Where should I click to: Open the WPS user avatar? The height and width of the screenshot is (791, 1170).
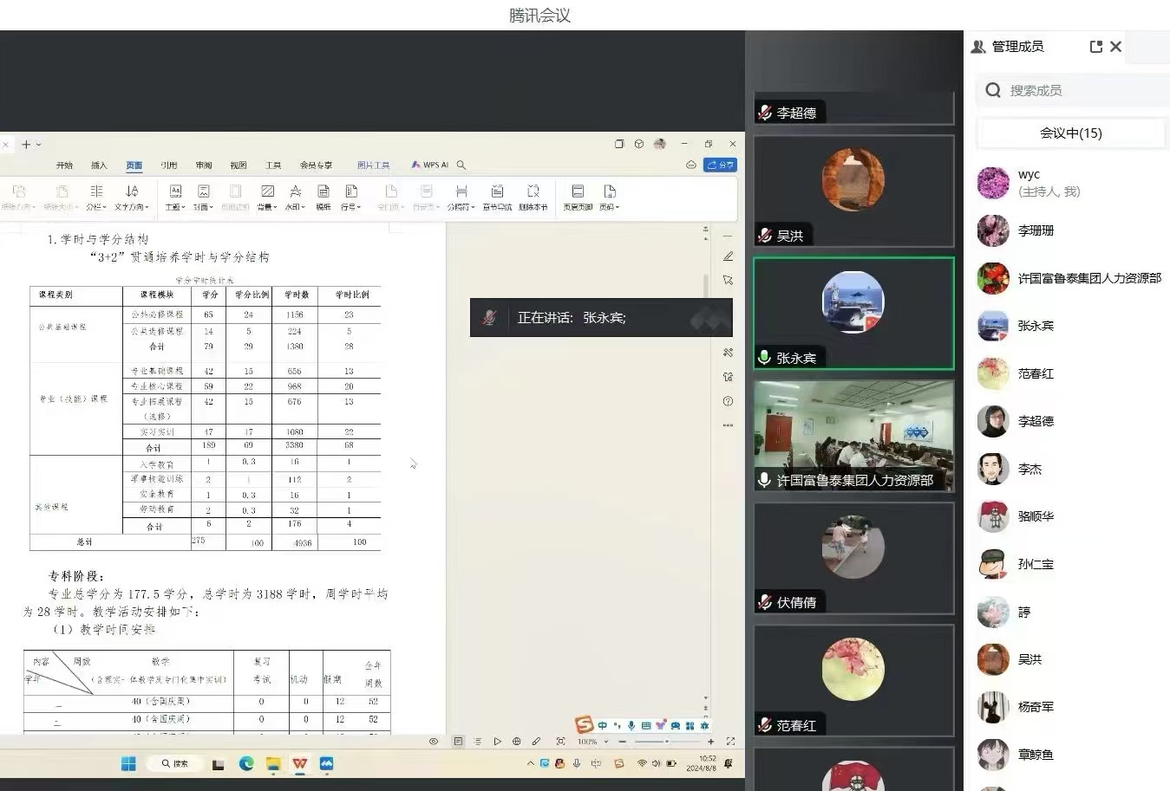tap(660, 144)
